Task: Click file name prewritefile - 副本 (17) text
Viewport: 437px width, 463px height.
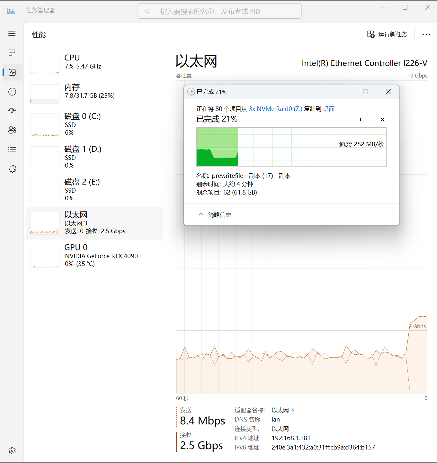Action: [x=251, y=176]
